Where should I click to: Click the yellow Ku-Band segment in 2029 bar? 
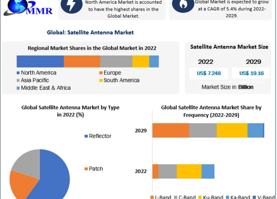pos(232,130)
